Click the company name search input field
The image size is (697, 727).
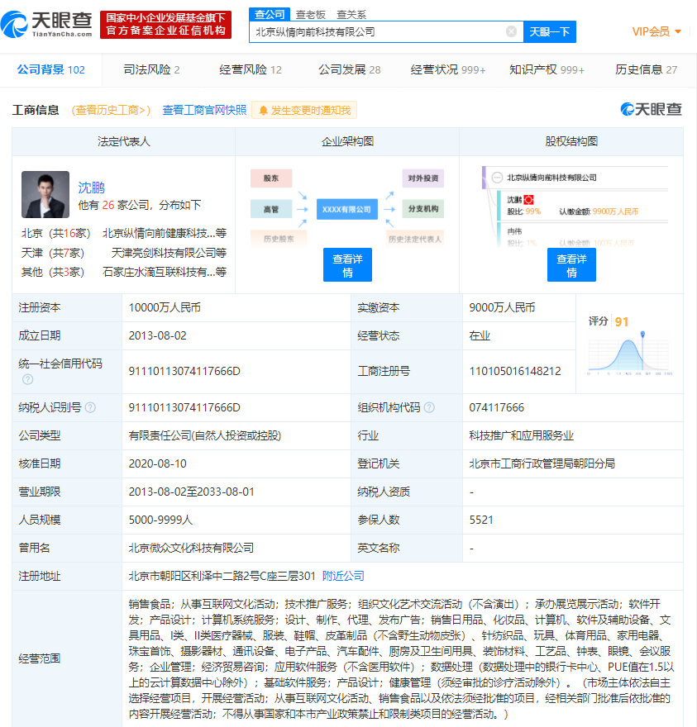click(378, 31)
